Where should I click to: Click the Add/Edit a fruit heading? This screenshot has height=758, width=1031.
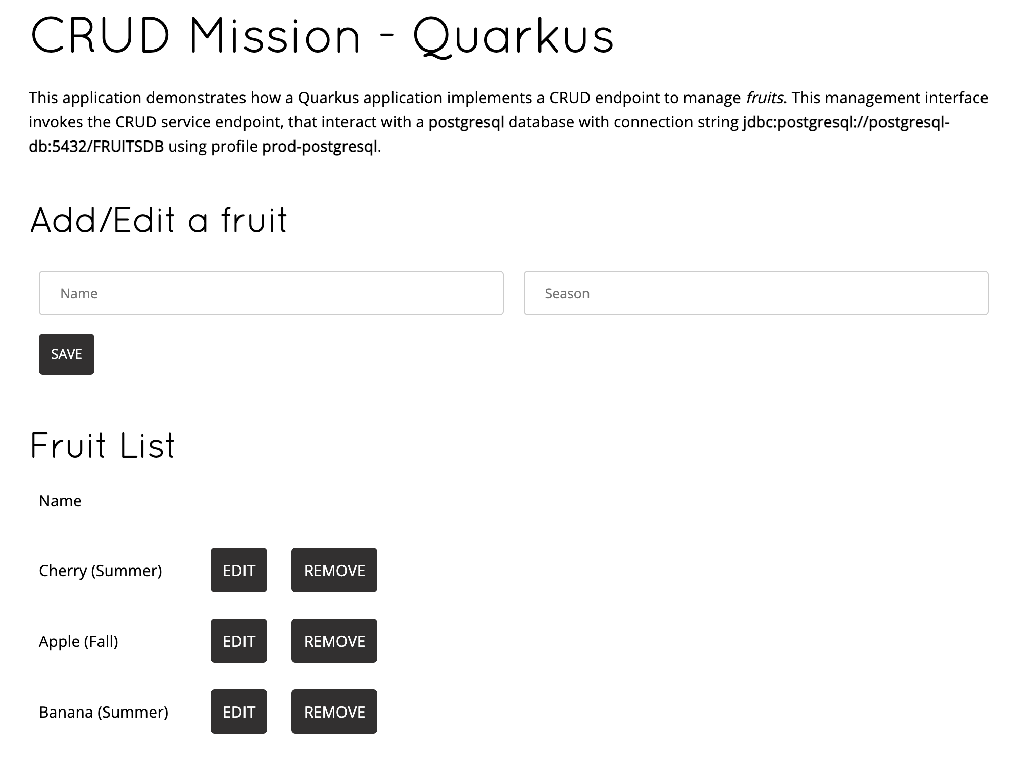click(159, 221)
